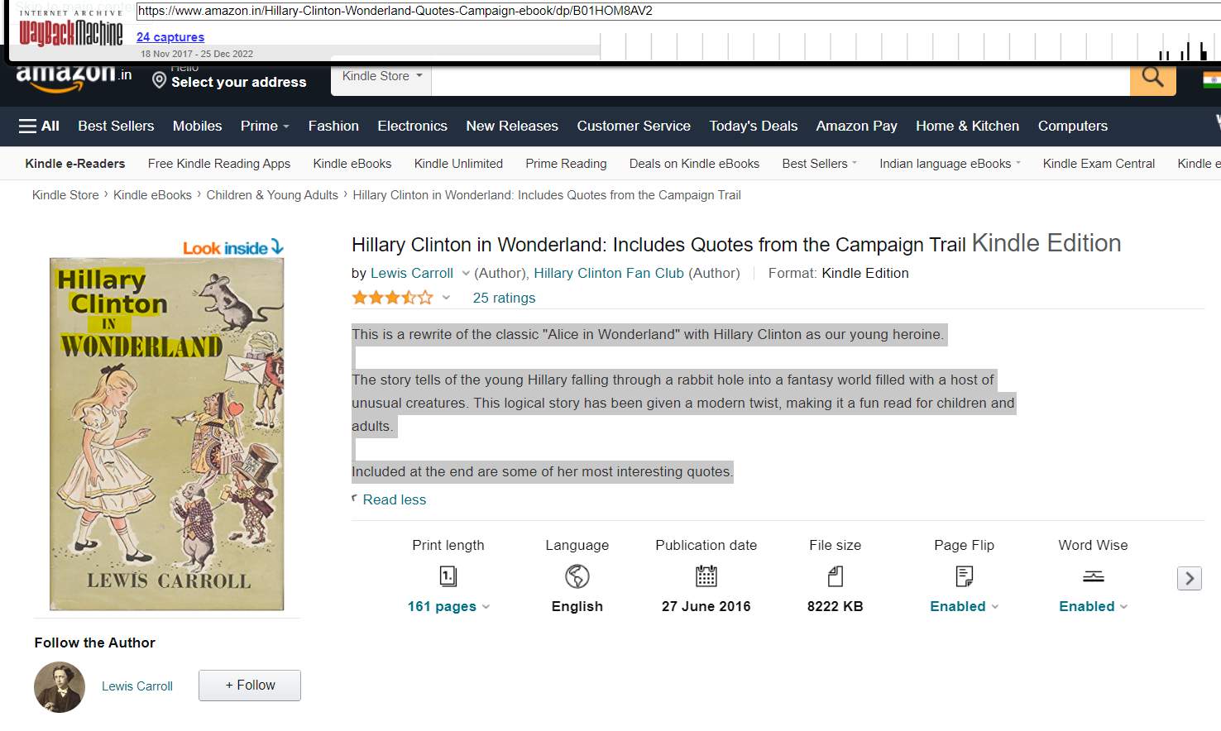
Task: Expand Indian language eBooks dropdown
Action: pos(950,164)
